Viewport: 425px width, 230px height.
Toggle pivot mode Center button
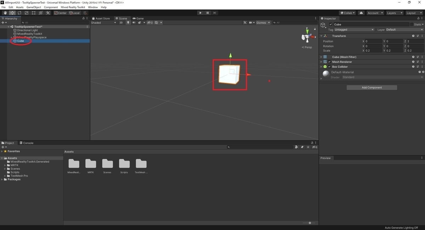pos(60,13)
